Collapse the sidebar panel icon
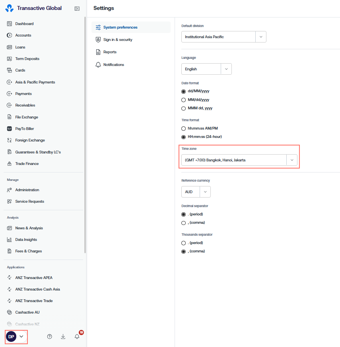 77,9
